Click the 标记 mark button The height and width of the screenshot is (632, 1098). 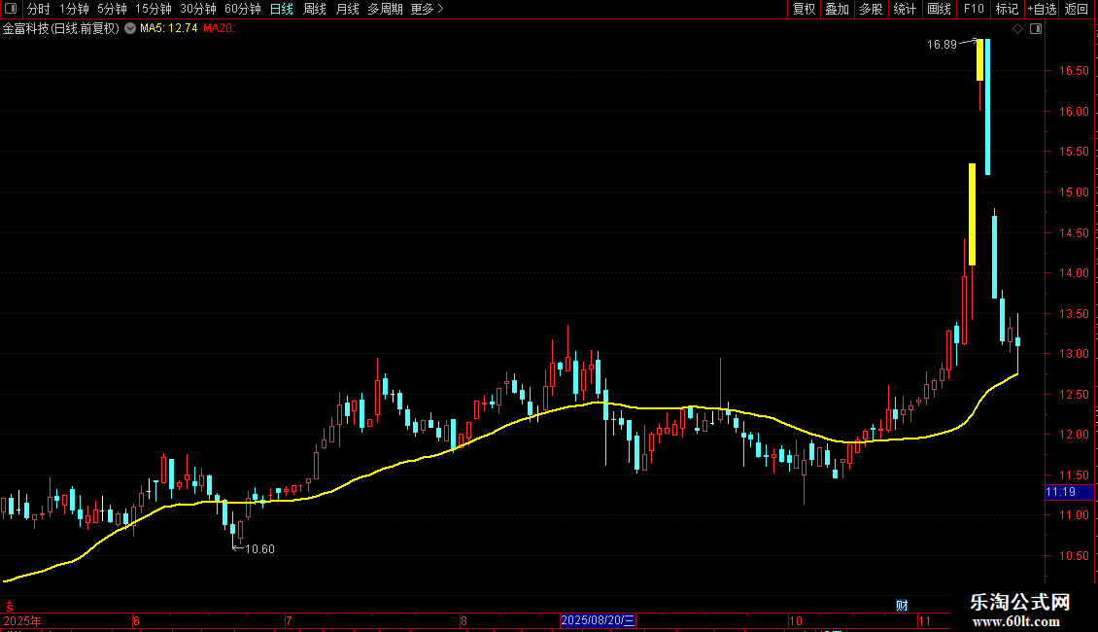(1007, 9)
